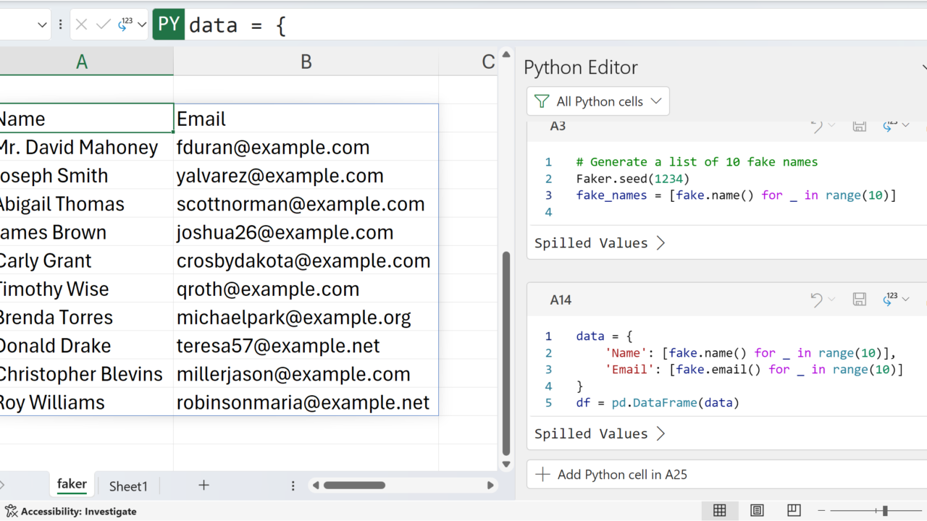The height and width of the screenshot is (521, 927).
Task: Click the new sheet plus icon
Action: pos(204,486)
